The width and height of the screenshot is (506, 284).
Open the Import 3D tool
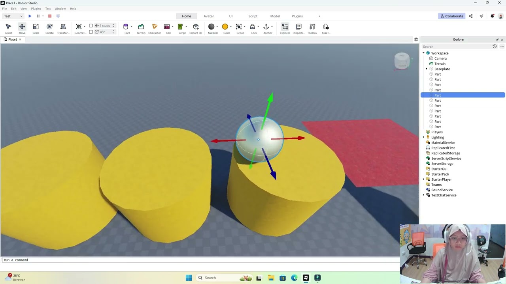(x=196, y=28)
